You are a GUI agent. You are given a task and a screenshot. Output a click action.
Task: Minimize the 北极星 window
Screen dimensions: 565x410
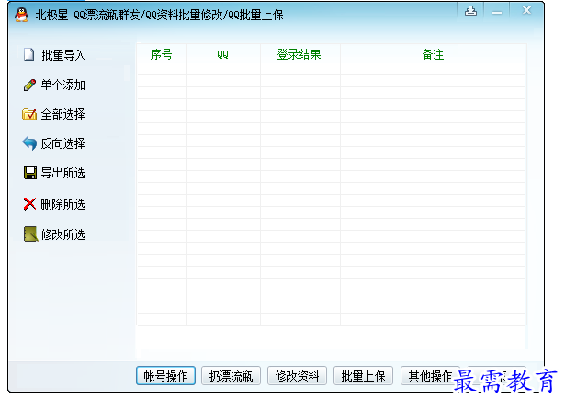click(x=497, y=12)
